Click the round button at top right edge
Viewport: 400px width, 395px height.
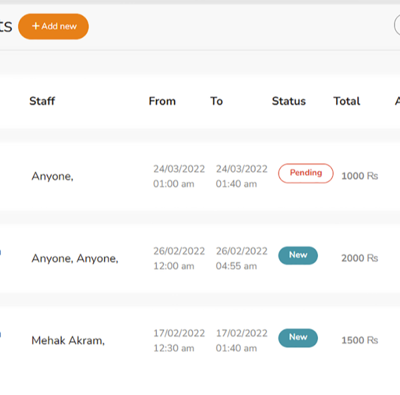pos(397,27)
